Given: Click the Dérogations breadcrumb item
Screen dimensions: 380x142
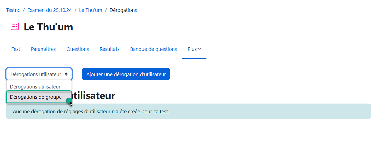Looking at the screenshot, I should [123, 10].
